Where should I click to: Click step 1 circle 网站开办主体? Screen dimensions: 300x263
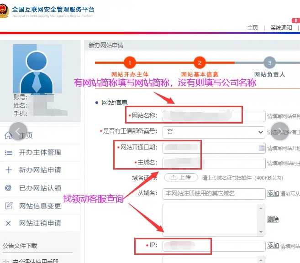click(130, 62)
